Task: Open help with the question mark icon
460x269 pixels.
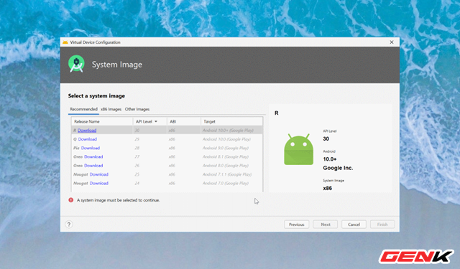Action: (x=69, y=225)
